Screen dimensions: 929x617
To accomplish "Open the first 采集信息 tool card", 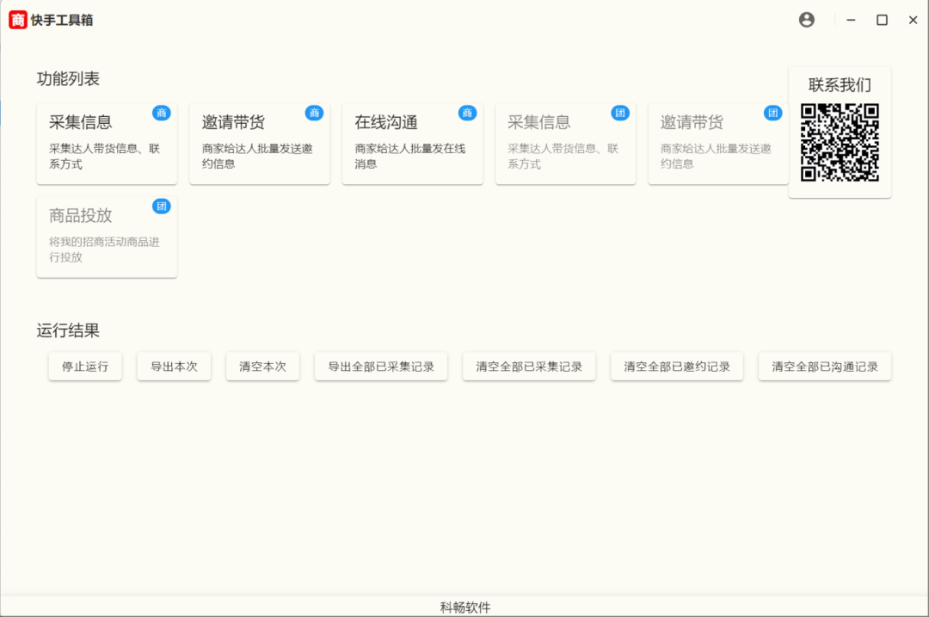I will click(107, 143).
